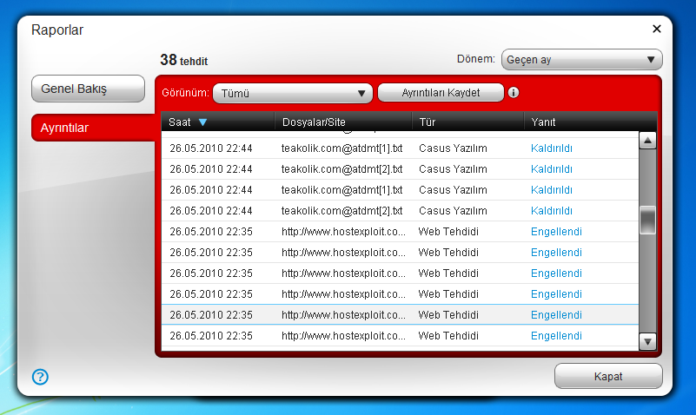
Task: Open Kaldırıldı link in first teakolik.com@atdmt[1].txt row
Action: tap(551, 148)
